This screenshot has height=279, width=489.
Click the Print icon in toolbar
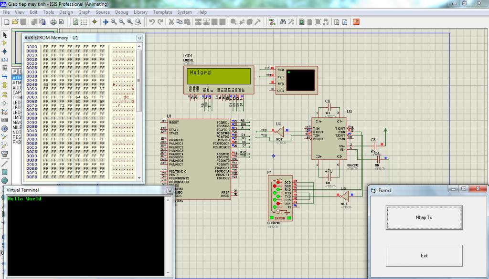[53, 21]
